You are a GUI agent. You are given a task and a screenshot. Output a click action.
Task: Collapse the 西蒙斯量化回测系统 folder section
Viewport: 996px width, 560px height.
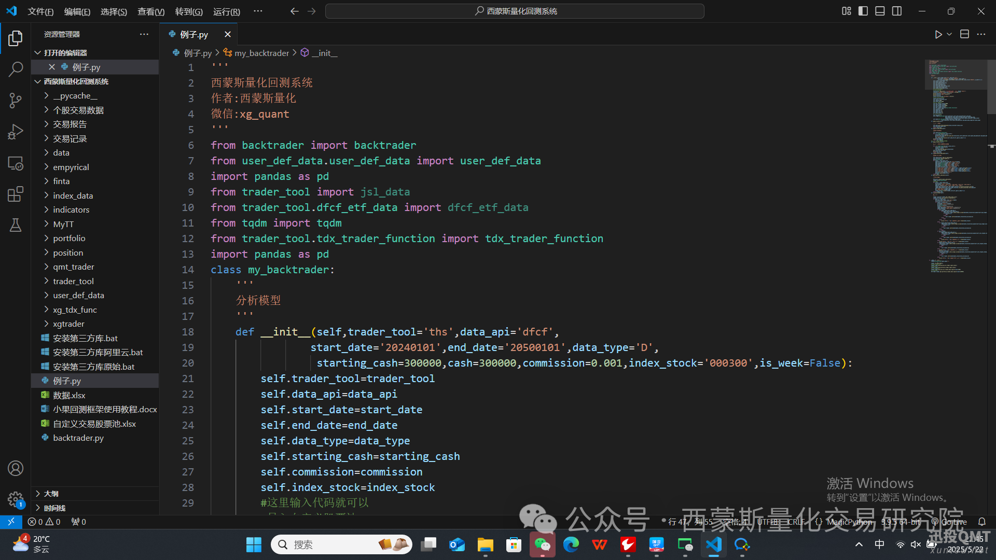click(95, 81)
